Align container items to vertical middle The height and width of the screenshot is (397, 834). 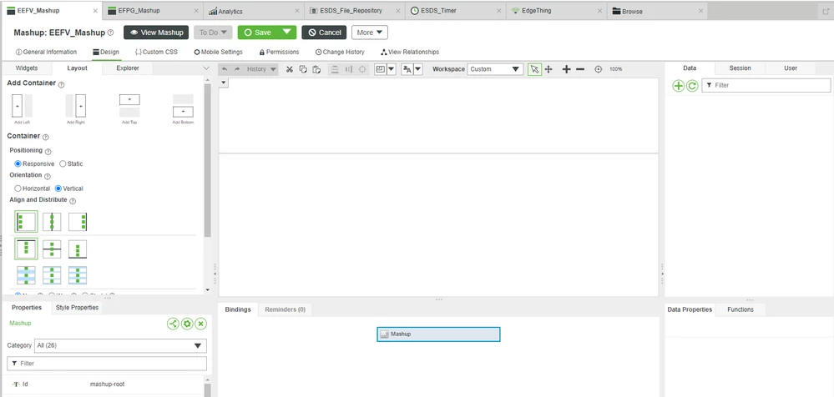[x=52, y=249]
